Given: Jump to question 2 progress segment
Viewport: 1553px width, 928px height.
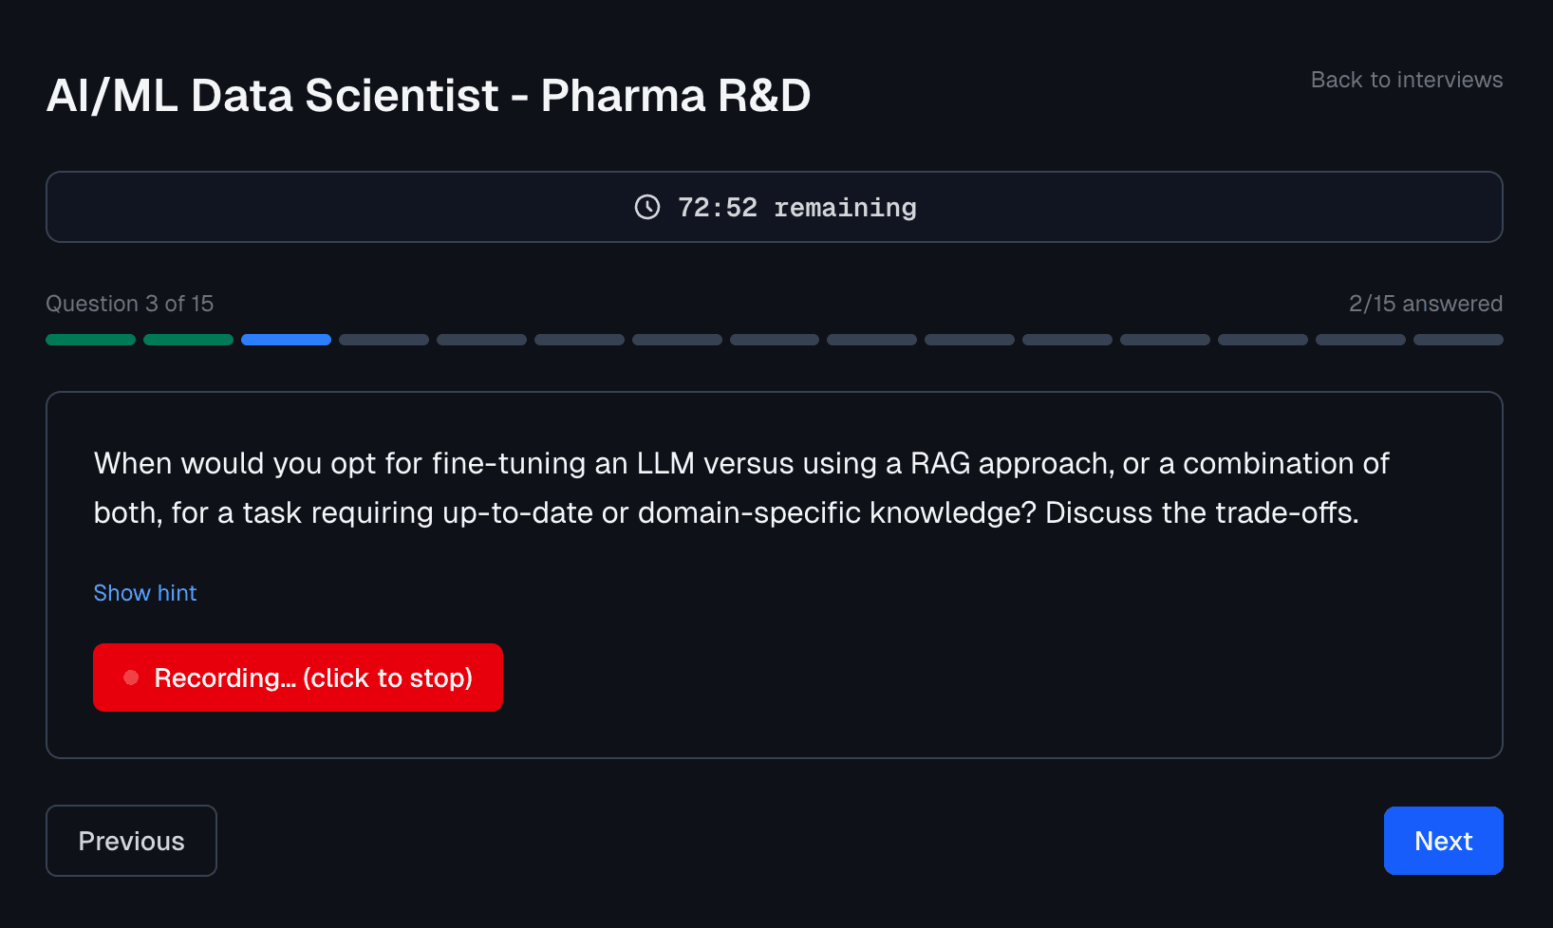Looking at the screenshot, I should click(188, 340).
